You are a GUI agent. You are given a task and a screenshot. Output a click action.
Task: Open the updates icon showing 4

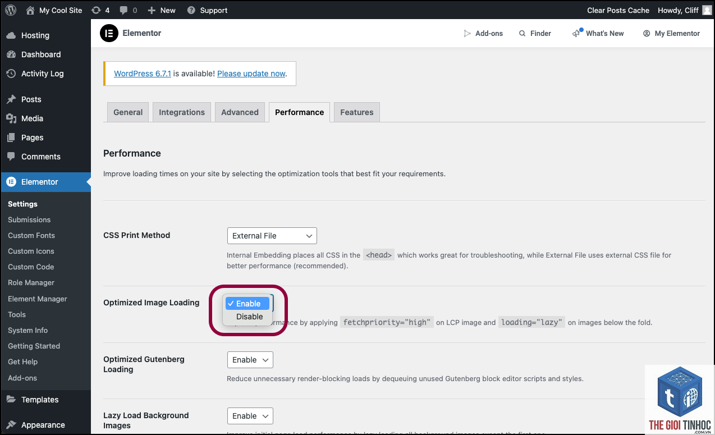pyautogui.click(x=96, y=10)
